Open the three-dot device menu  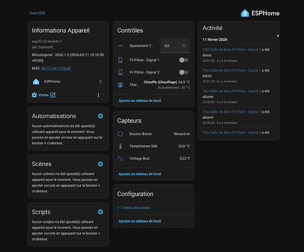pos(98,95)
